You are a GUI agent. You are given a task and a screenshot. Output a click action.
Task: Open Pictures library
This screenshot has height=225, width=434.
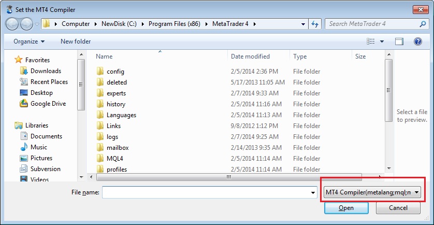point(41,158)
